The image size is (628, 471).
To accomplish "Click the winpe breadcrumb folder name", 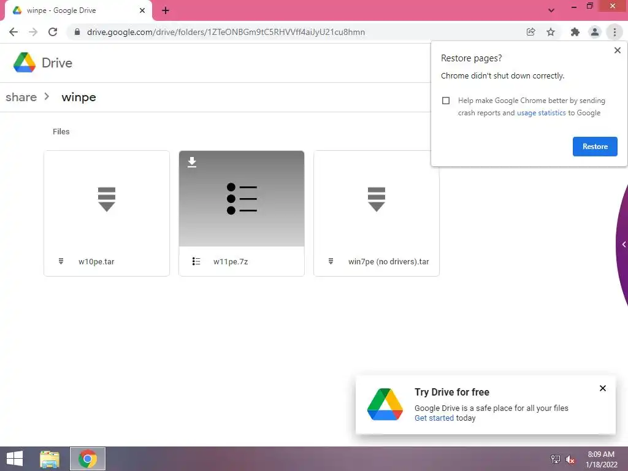I will click(x=79, y=98).
